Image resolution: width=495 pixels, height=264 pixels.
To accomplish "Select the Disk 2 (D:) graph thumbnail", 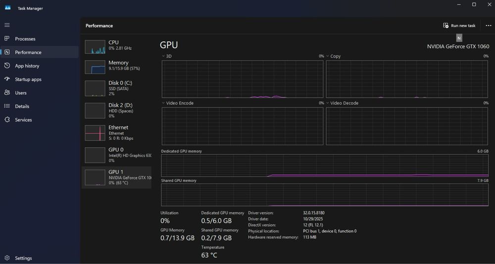I will point(95,110).
